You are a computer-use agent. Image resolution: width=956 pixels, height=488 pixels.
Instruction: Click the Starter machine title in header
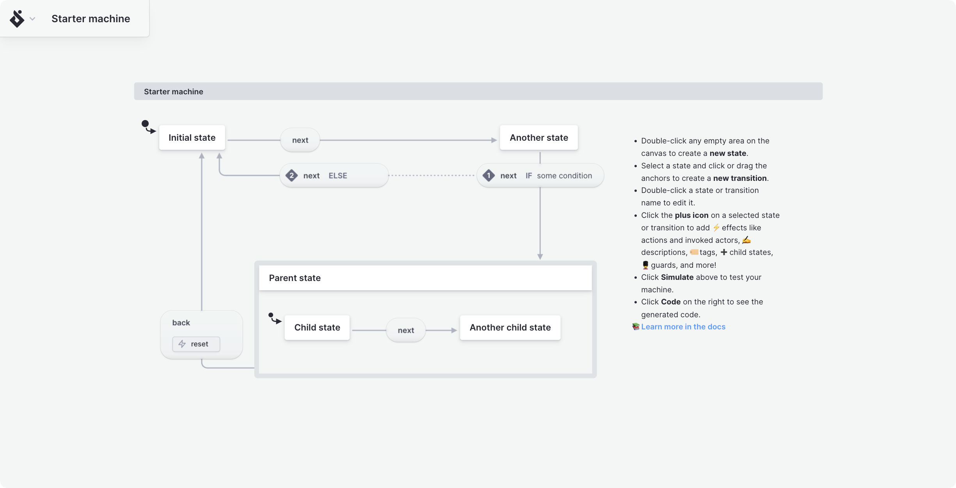91,19
